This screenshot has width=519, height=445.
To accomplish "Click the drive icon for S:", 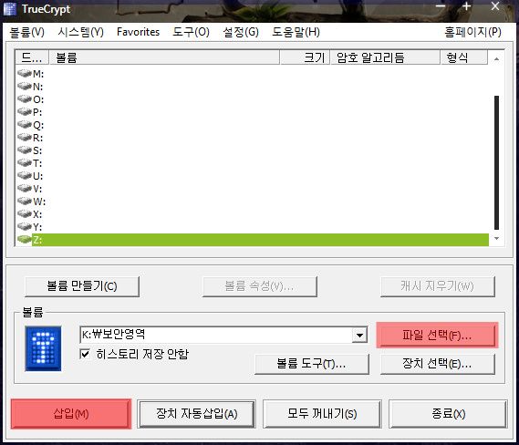I will click(25, 150).
